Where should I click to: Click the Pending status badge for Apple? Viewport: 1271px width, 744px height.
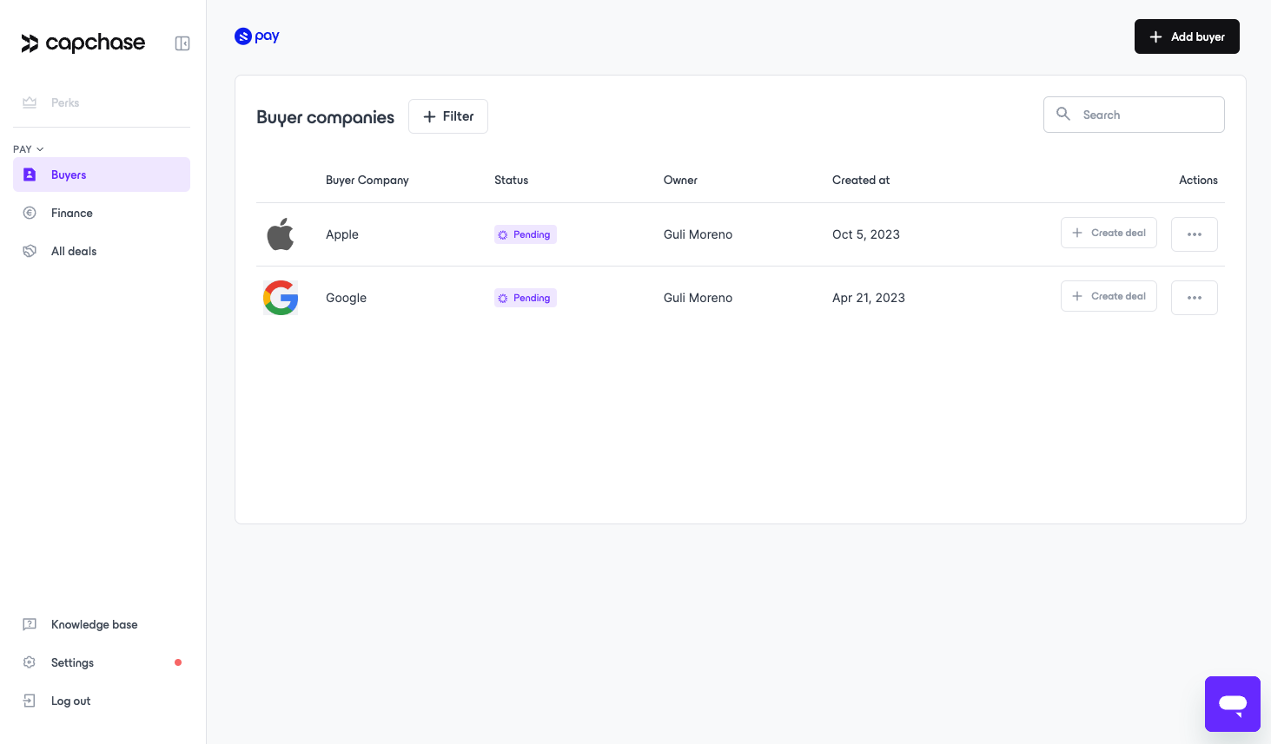pyautogui.click(x=526, y=234)
